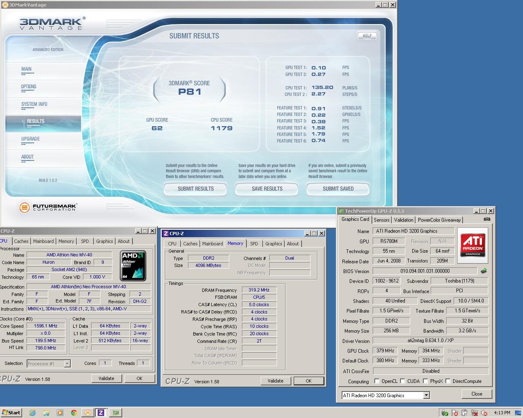Open Windows Media Player taskbar icon

pyautogui.click(x=60, y=413)
